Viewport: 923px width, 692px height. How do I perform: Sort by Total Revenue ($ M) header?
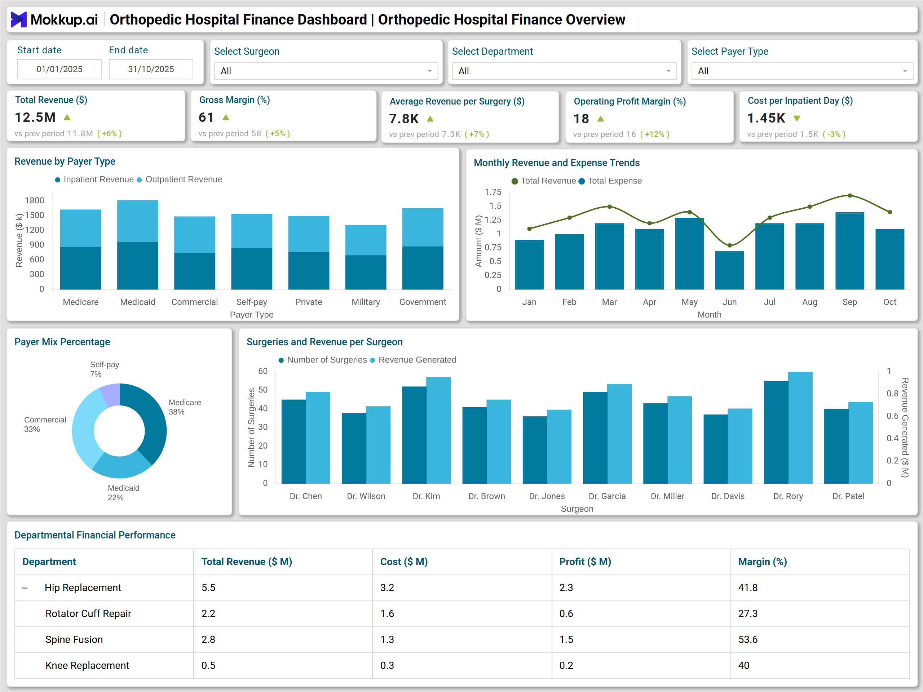[x=247, y=562]
